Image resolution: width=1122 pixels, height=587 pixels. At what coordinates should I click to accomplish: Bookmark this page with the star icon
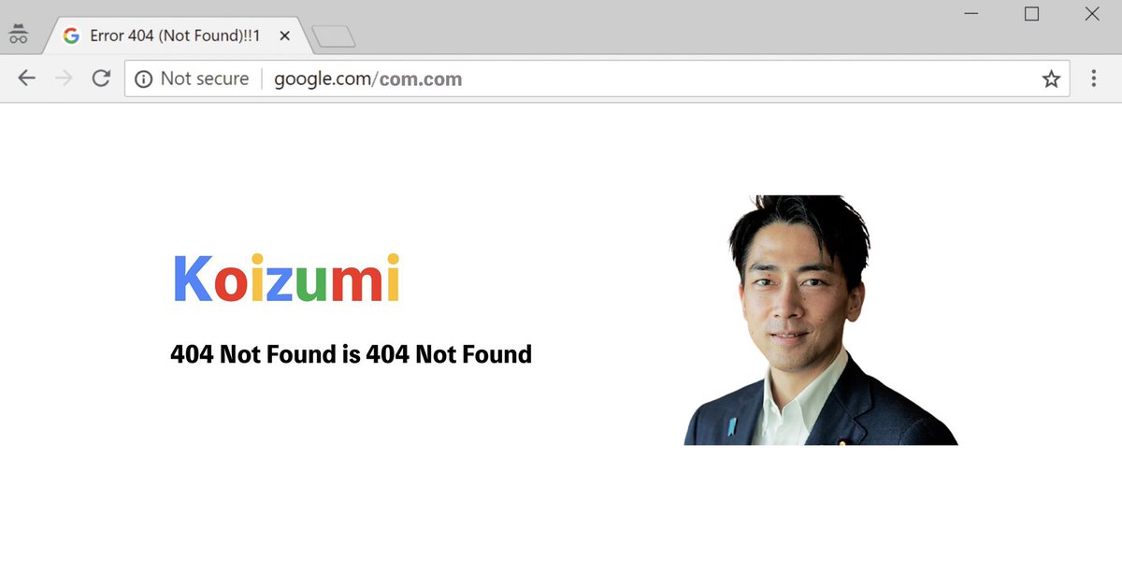pyautogui.click(x=1051, y=79)
